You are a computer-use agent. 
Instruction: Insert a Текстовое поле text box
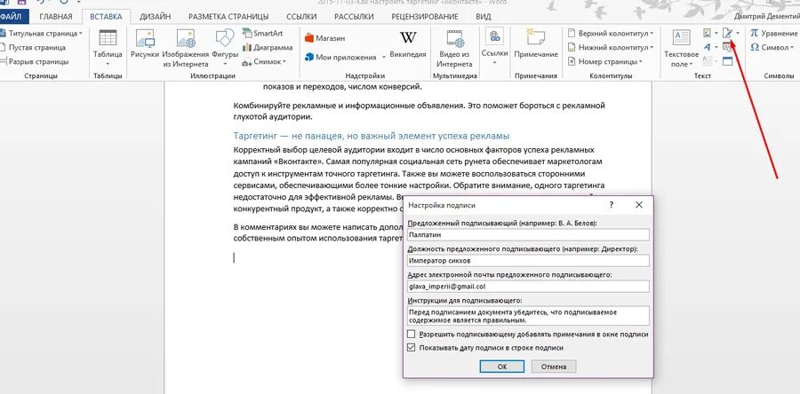pos(681,47)
